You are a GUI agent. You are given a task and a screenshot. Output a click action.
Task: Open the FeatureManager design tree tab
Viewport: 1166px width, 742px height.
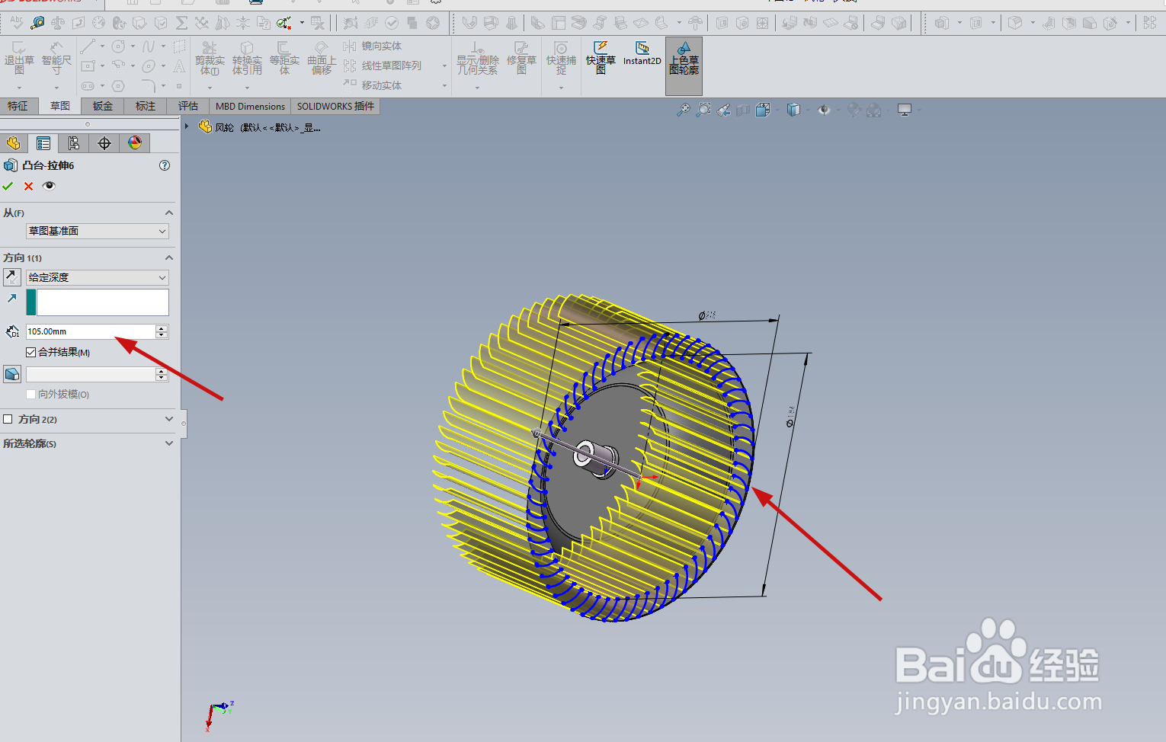tap(13, 143)
